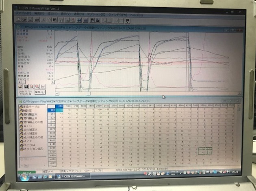Open the 通信(N) menu

click(79, 14)
